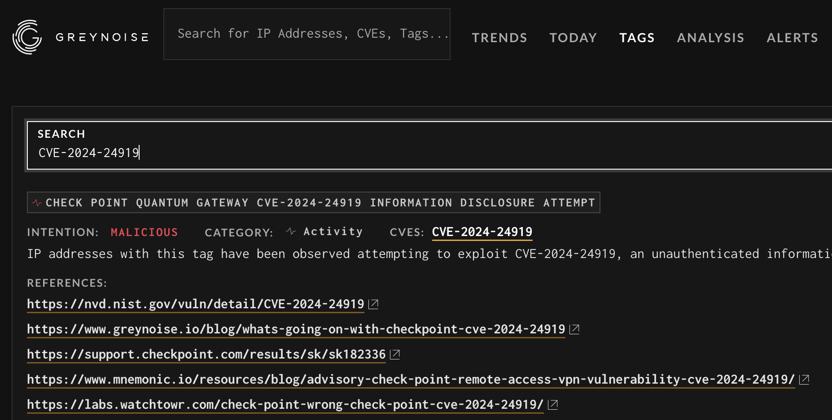Open the Alerts page
832x420 pixels.
click(x=792, y=38)
